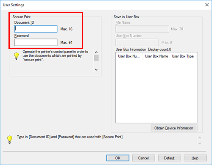Click the down arrow of the secure print hint scrollbar
212x165 pixels.
tap(96, 69)
